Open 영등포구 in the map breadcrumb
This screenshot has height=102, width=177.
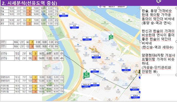tap(111, 7)
